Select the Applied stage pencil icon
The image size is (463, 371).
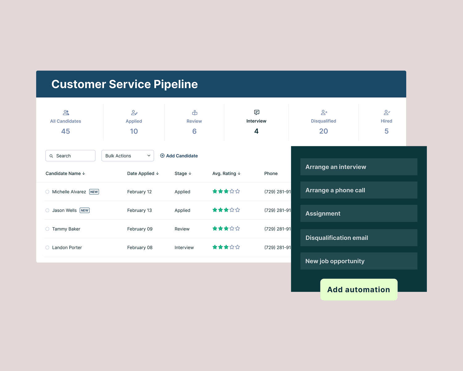(134, 113)
